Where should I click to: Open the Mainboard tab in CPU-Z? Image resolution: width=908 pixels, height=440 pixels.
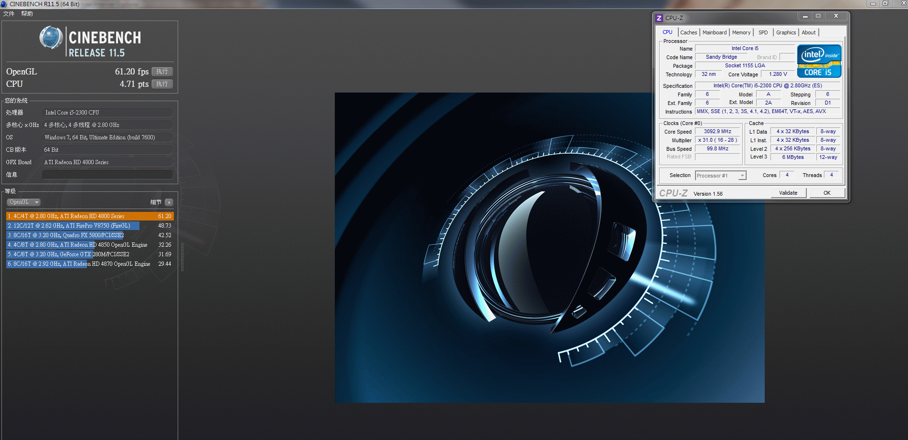[715, 32]
